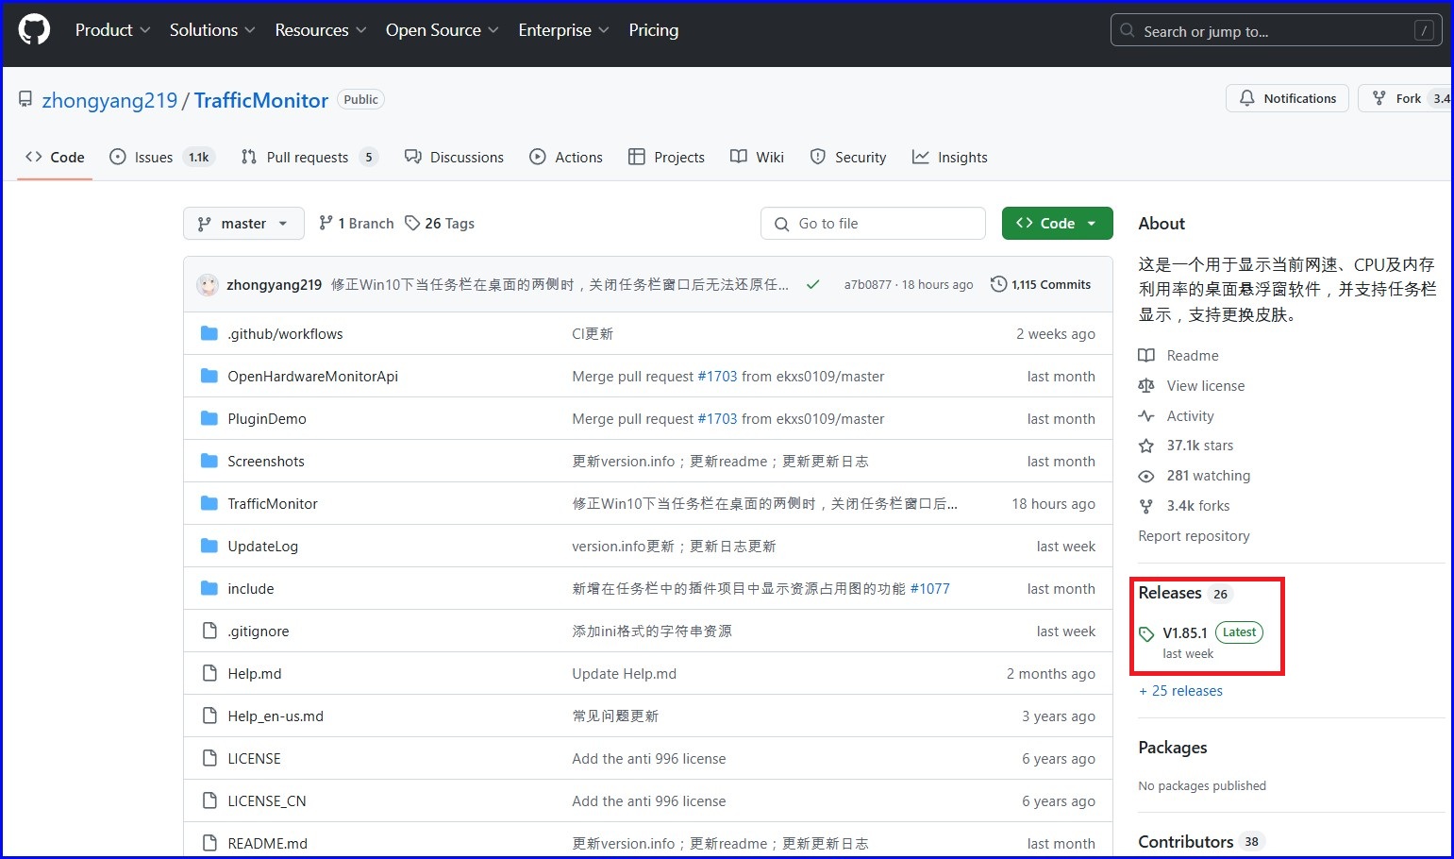This screenshot has width=1454, height=859.
Task: View the 281 watching link
Action: 1195,475
